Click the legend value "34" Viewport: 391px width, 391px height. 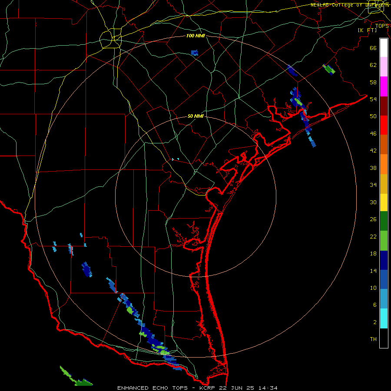373,185
